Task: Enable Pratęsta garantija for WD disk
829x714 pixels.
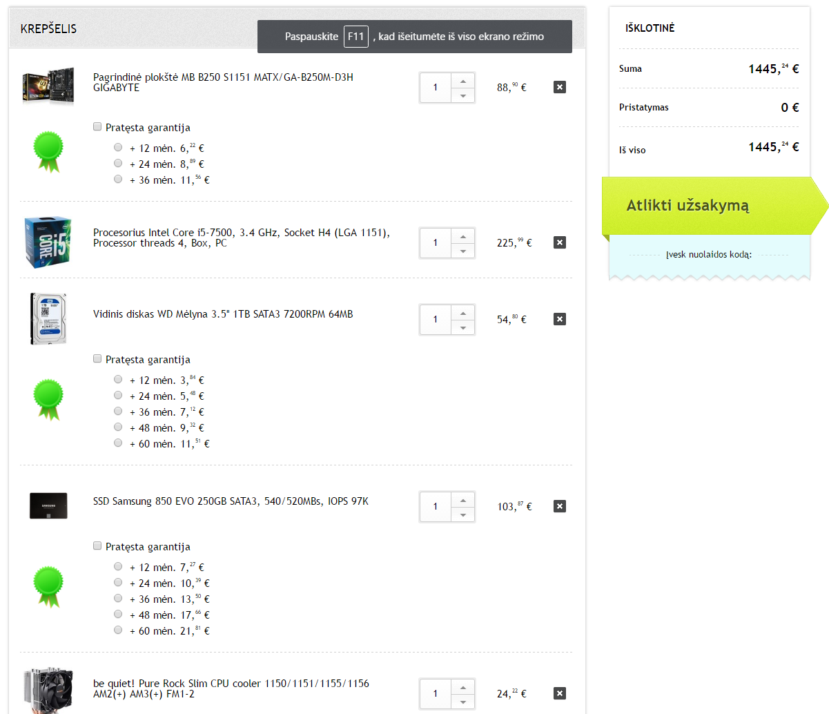Action: [97, 359]
